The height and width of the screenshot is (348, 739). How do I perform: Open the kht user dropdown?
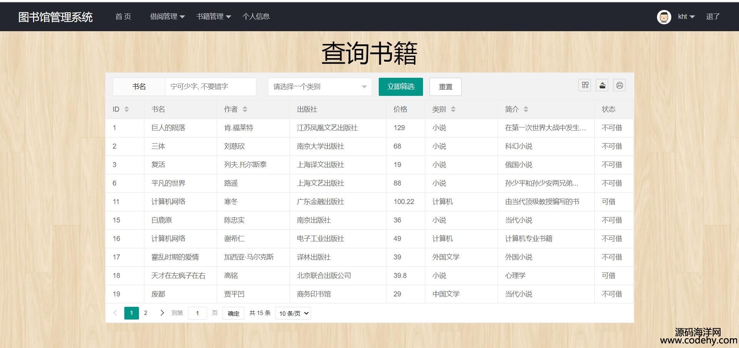tap(686, 17)
